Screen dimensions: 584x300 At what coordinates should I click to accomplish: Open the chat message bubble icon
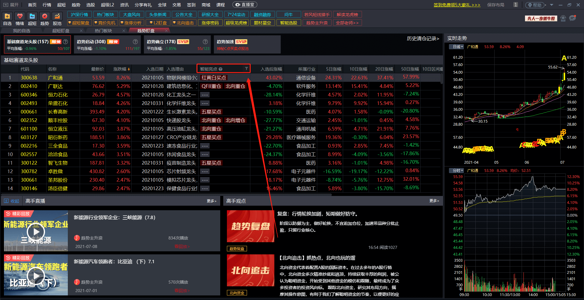coord(573,18)
